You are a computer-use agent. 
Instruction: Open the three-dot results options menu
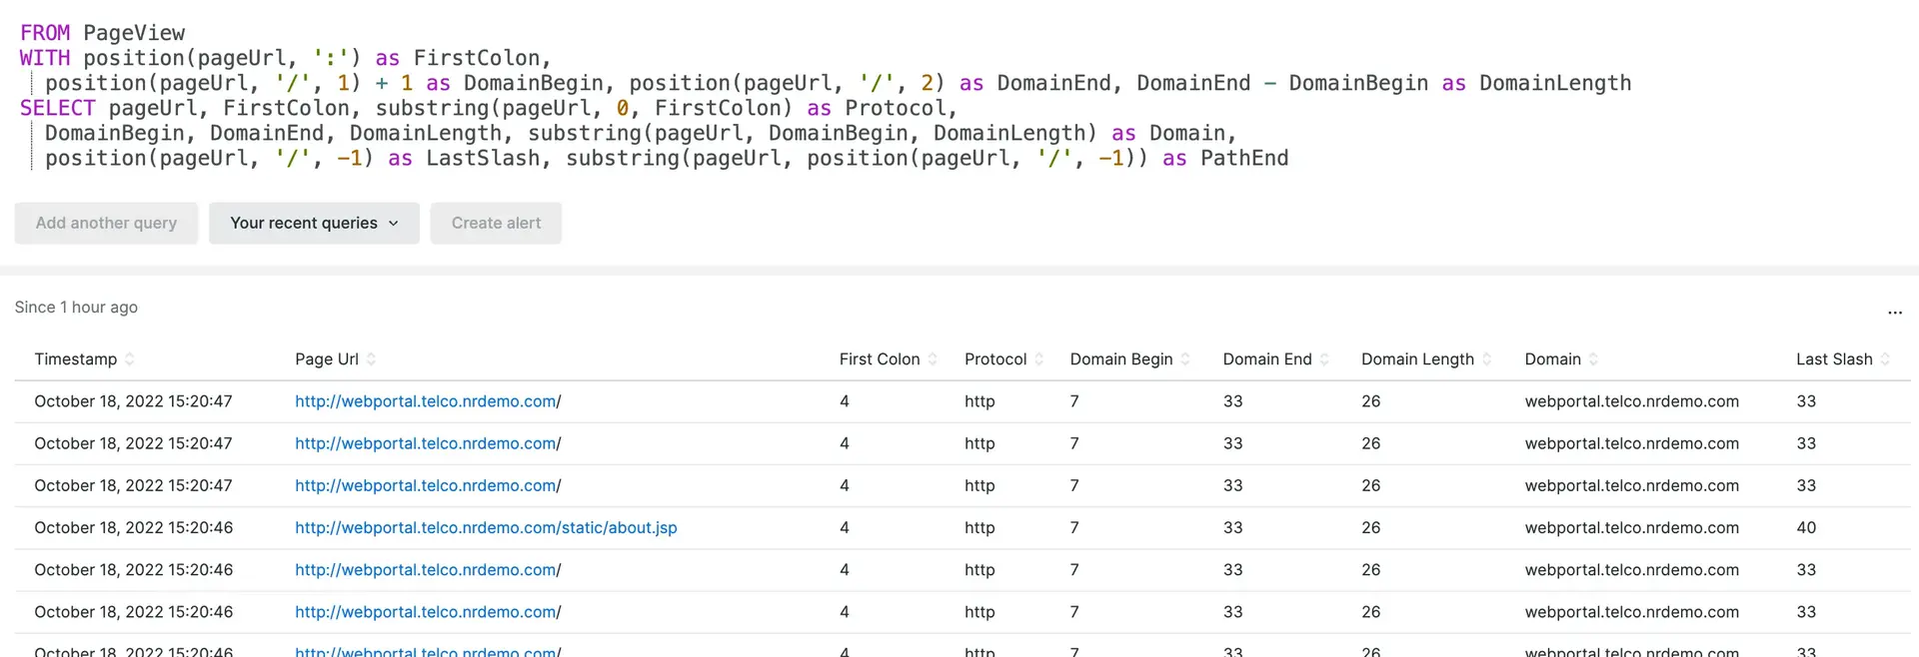(x=1894, y=312)
